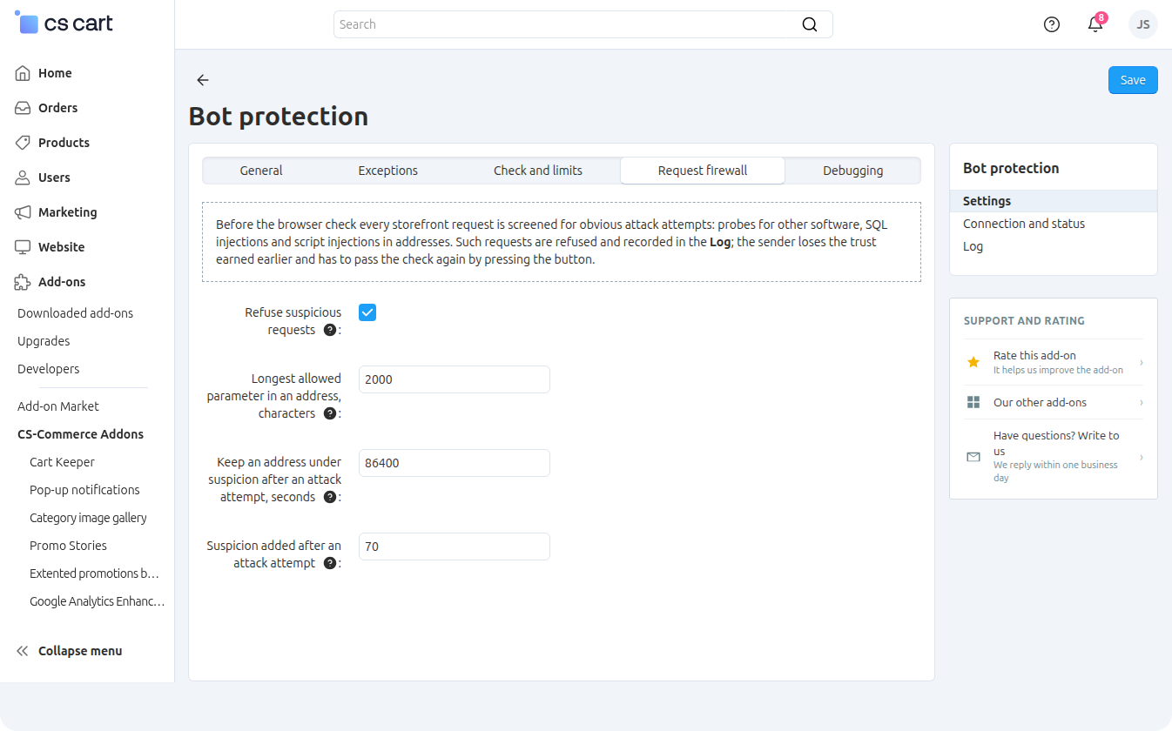Viewport: 1172px width, 731px height.
Task: Show help for Refuse suspicious requests
Action: point(330,331)
